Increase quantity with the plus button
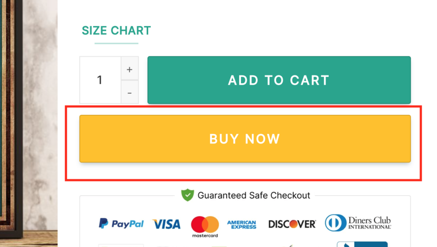437x247 pixels. pyautogui.click(x=129, y=69)
